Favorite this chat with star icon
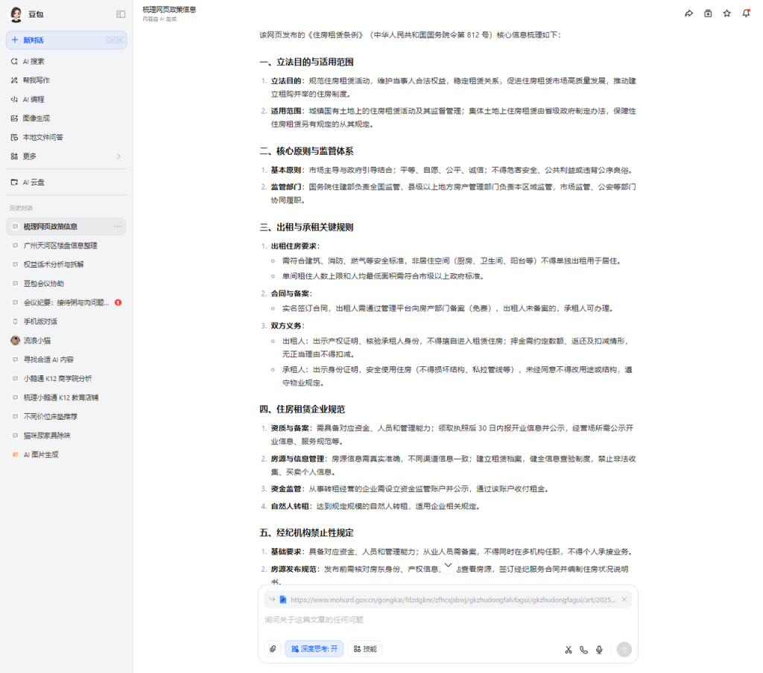 726,13
